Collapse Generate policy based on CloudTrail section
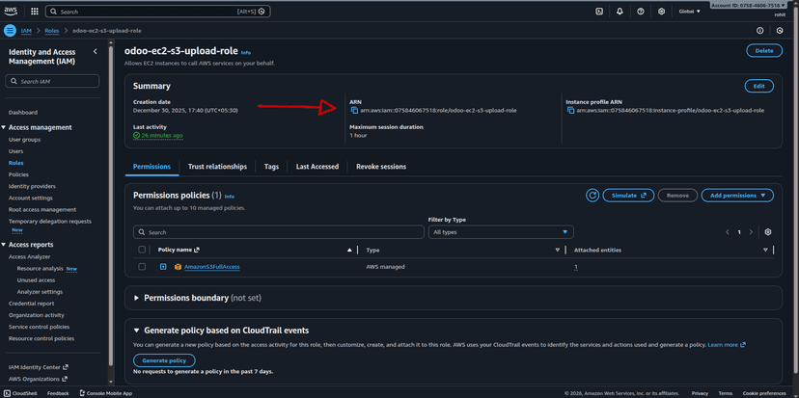The width and height of the screenshot is (799, 398). 137,331
